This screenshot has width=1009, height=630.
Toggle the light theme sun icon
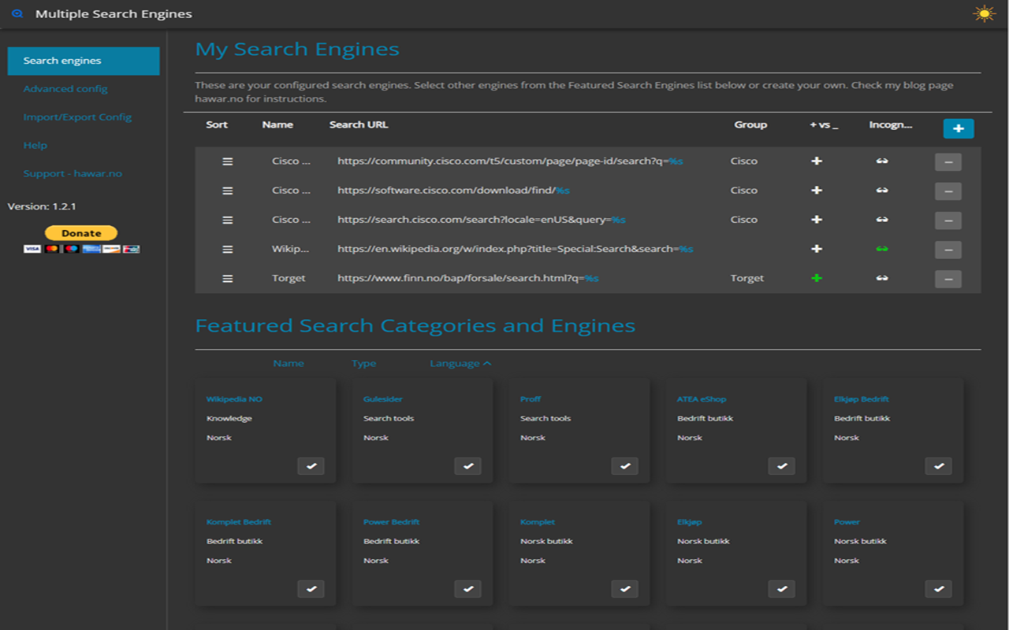click(984, 13)
